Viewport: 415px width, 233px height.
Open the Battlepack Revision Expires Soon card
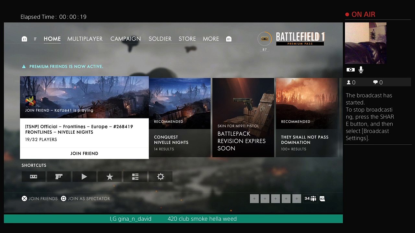coord(243,117)
